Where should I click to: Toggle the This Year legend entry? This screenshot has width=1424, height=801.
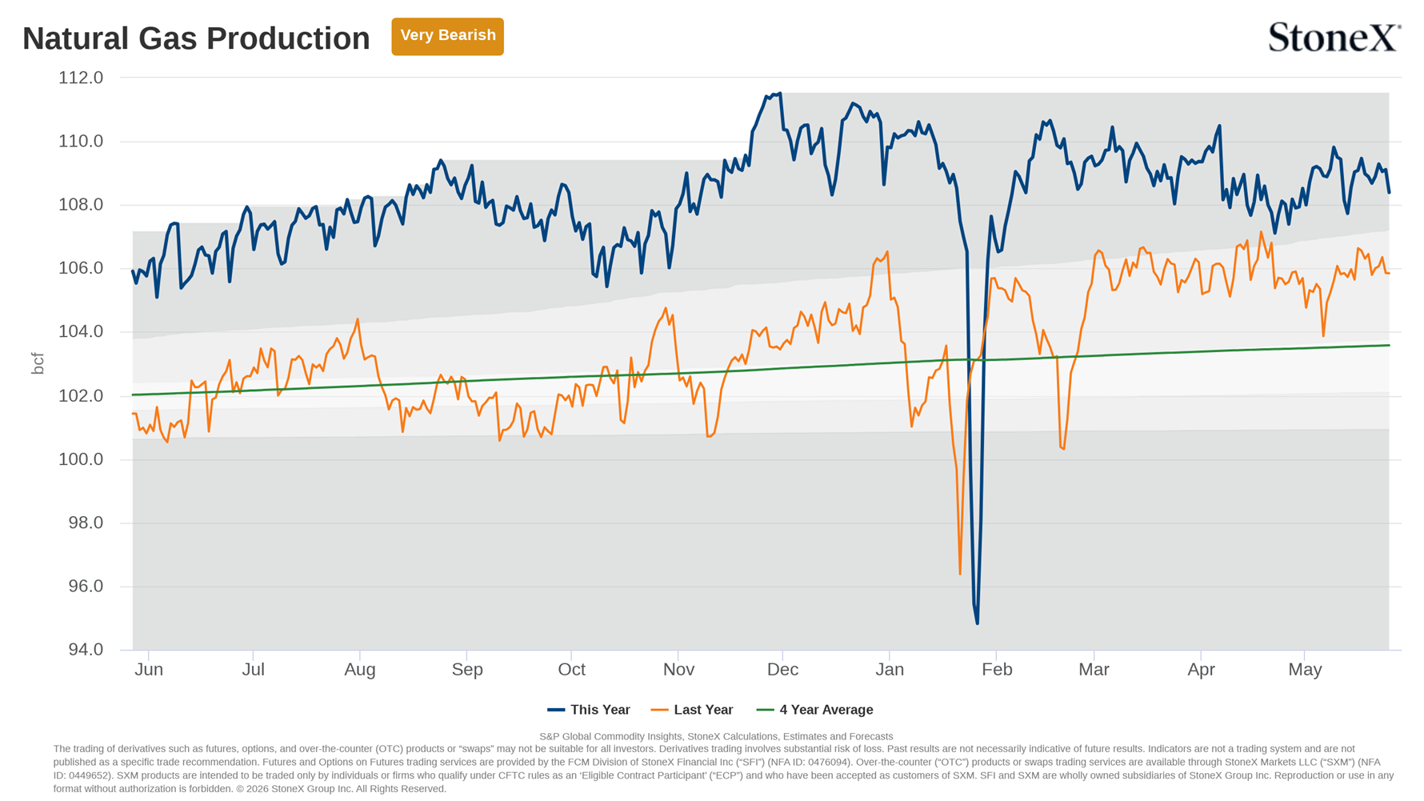click(x=589, y=710)
